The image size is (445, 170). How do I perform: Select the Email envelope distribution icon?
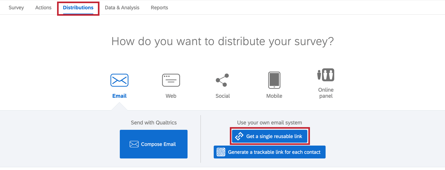tap(119, 80)
